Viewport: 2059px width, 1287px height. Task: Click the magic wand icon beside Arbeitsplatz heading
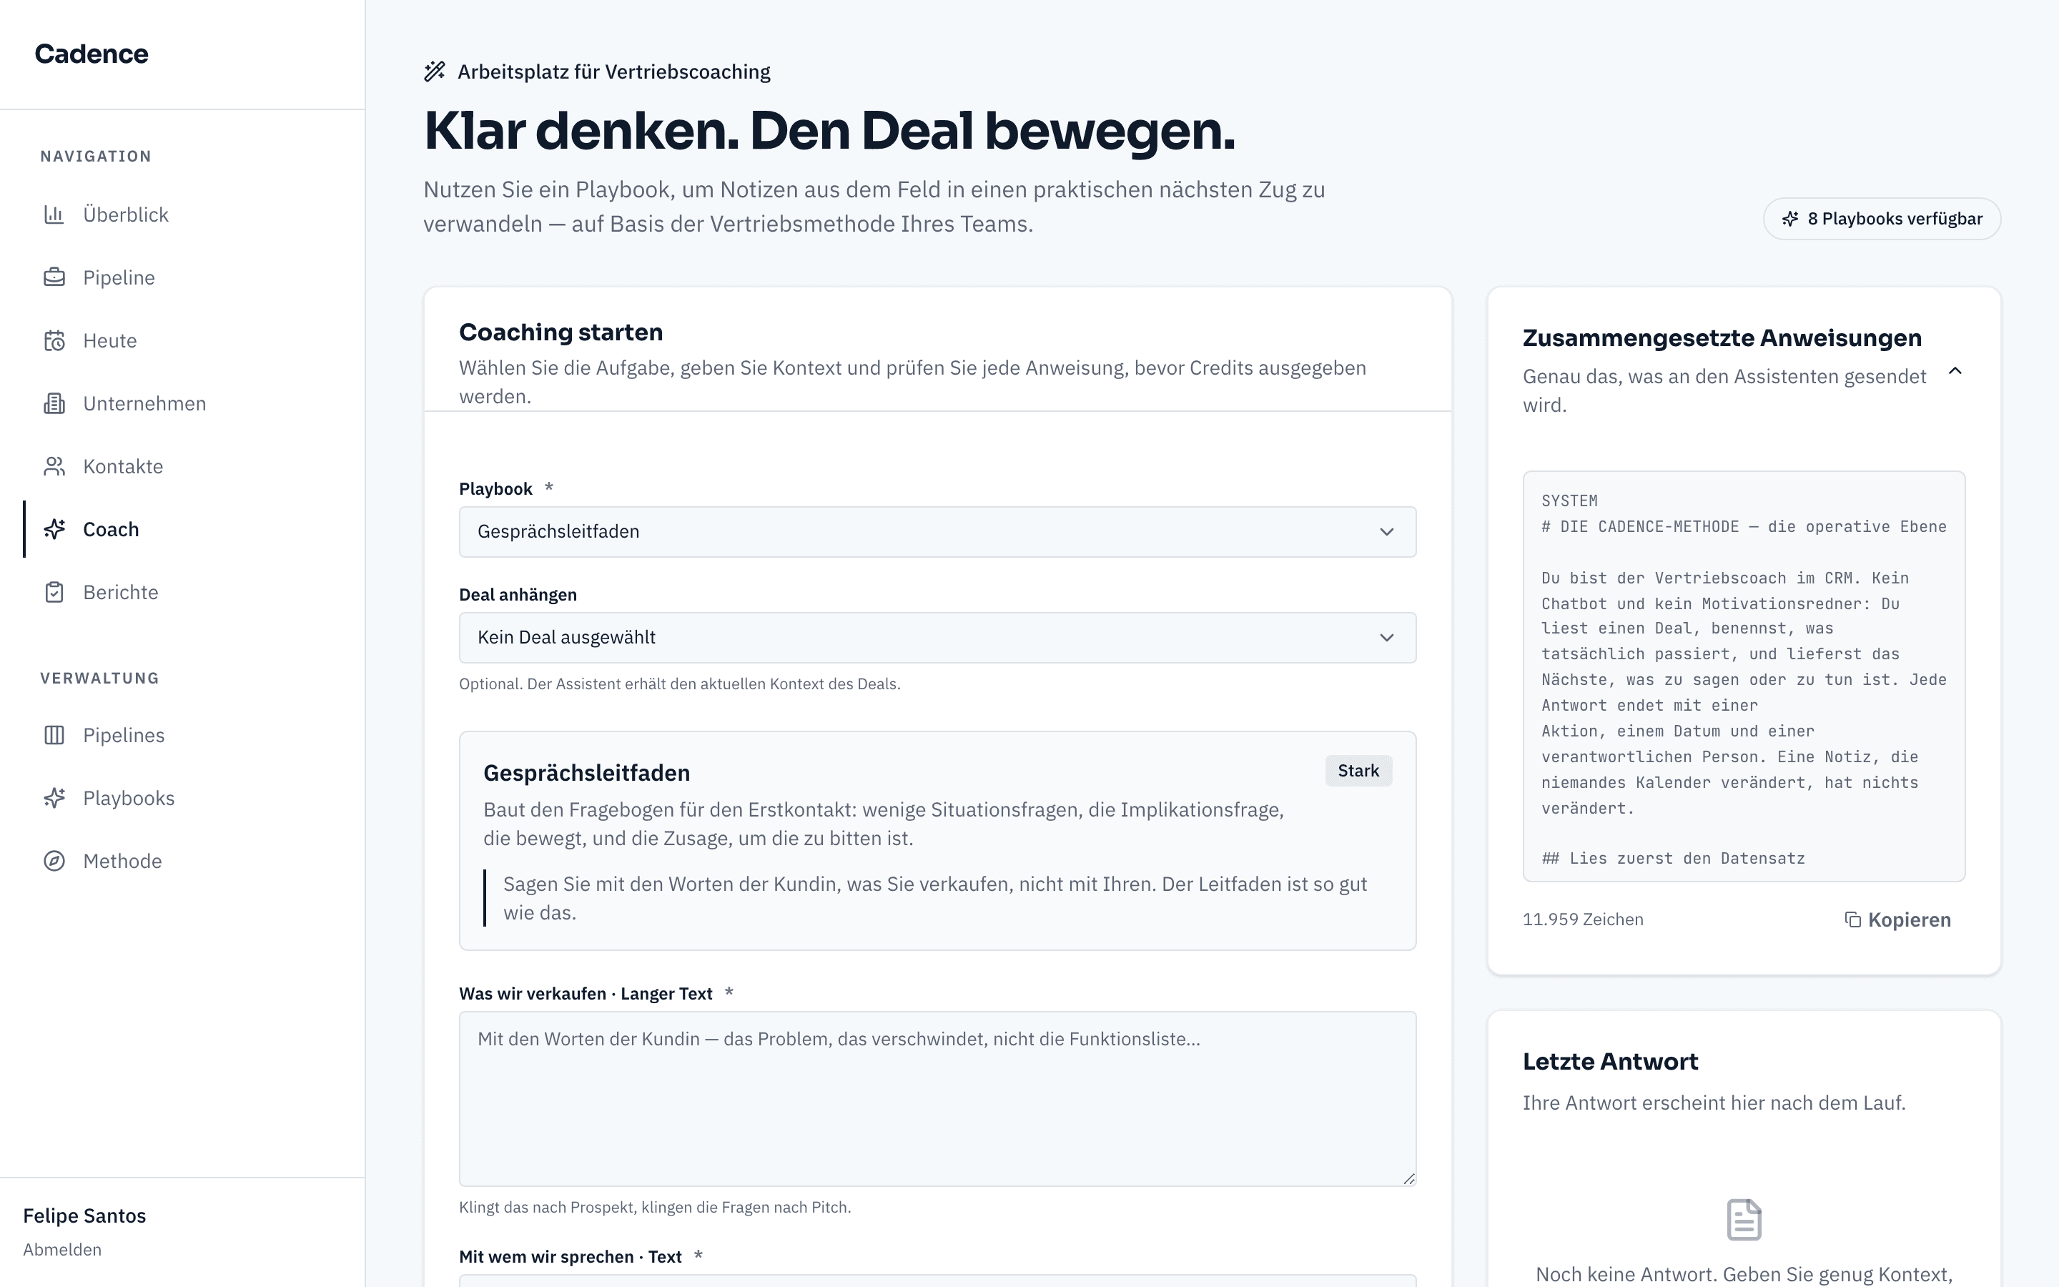click(435, 71)
